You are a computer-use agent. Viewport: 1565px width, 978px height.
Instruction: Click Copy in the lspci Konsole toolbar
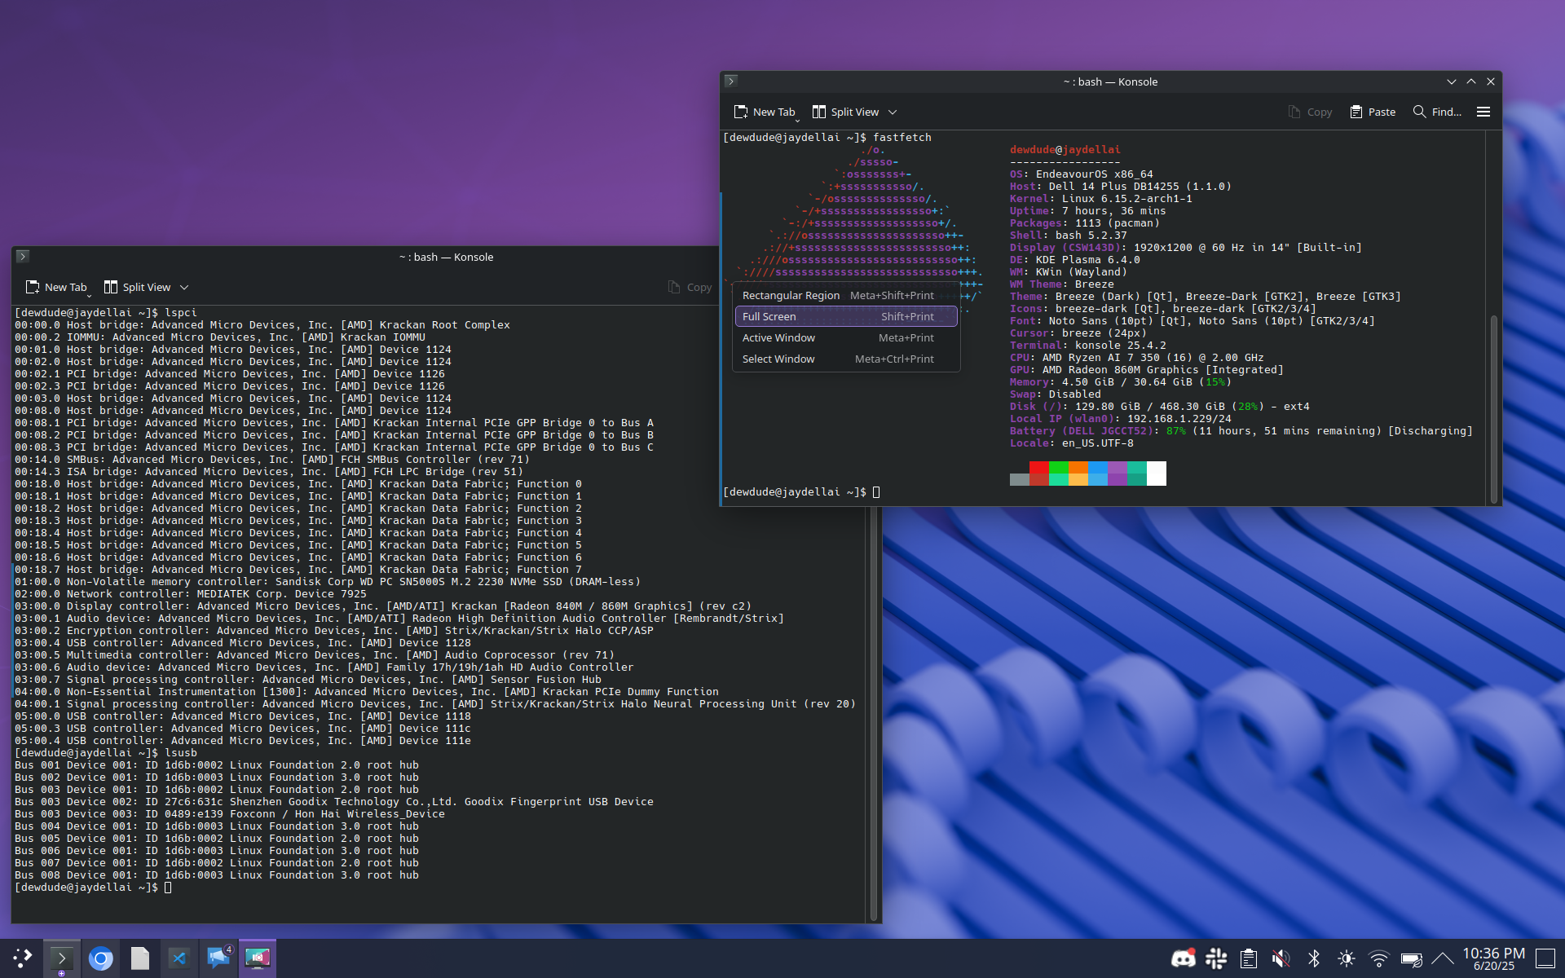pyautogui.click(x=690, y=287)
